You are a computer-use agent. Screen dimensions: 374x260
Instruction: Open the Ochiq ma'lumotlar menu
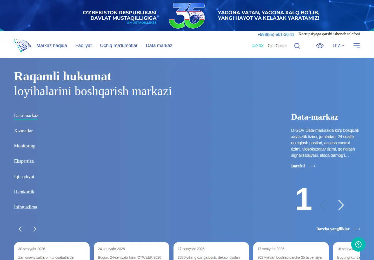[119, 45]
